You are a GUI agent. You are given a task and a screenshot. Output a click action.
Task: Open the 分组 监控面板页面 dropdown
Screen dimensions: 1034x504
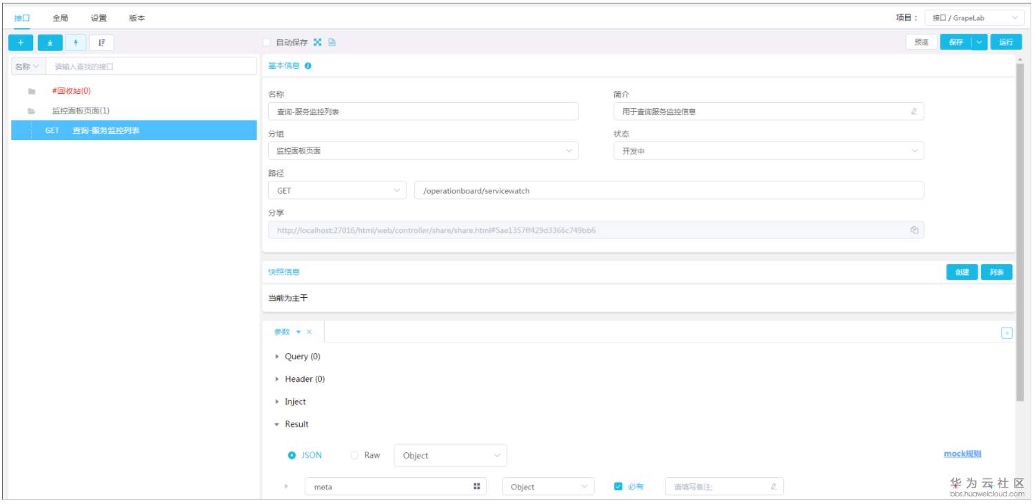[x=423, y=150]
